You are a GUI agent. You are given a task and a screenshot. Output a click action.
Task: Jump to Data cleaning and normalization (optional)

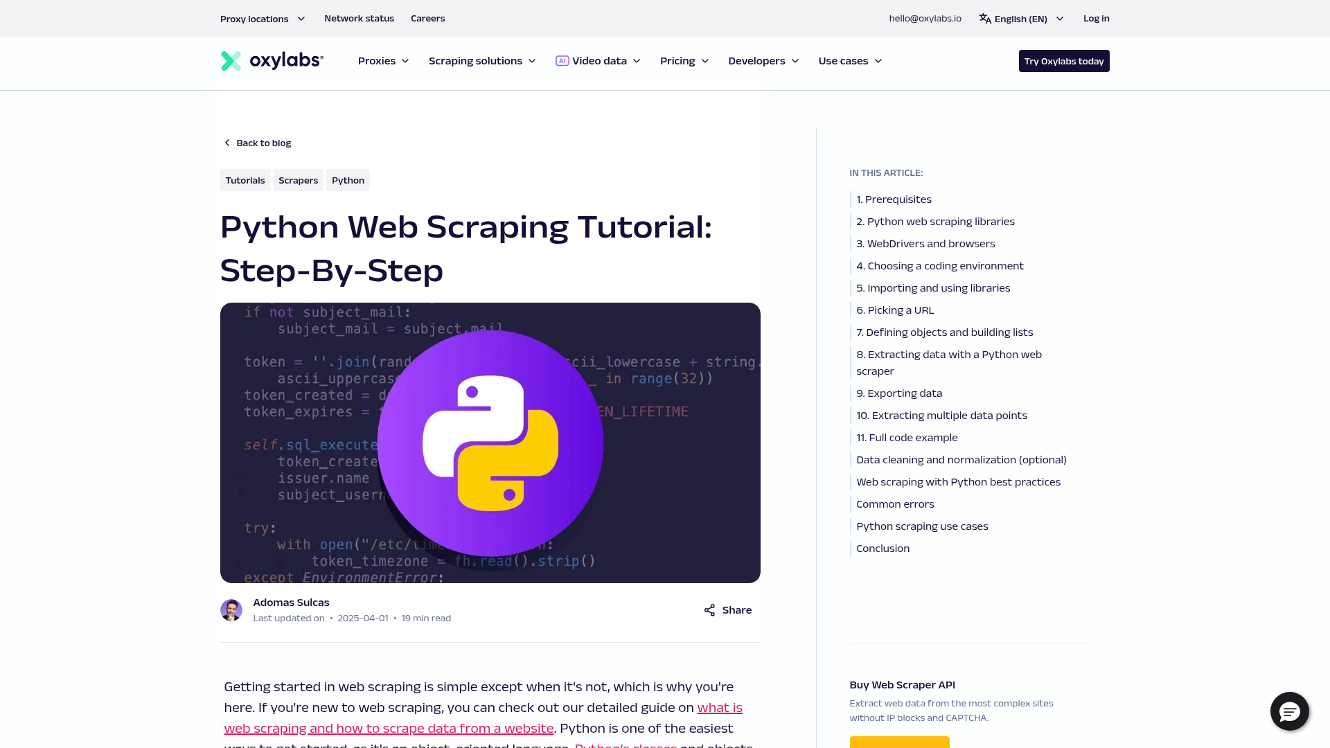point(961,460)
